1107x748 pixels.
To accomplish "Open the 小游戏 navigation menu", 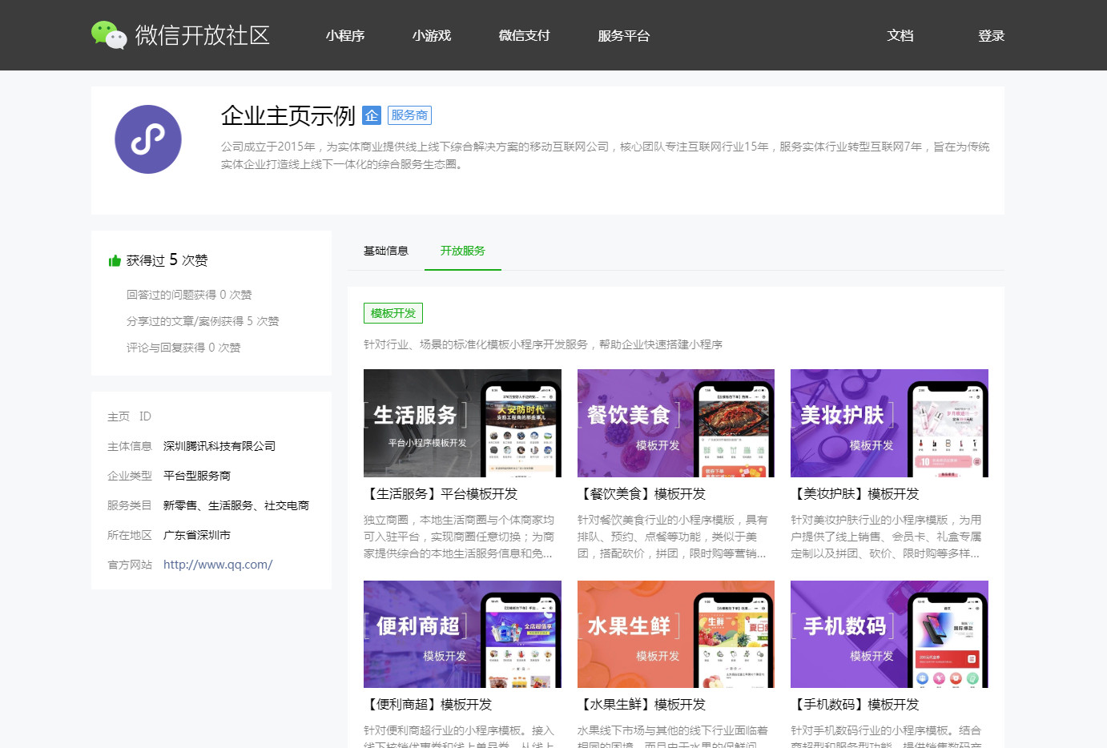I will tap(432, 35).
